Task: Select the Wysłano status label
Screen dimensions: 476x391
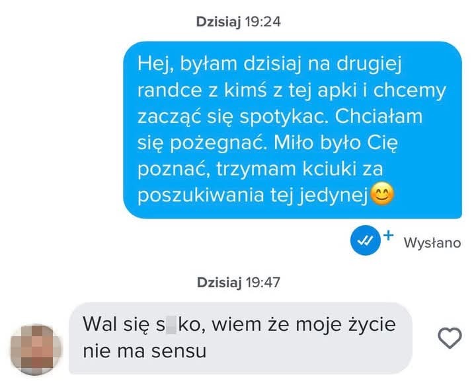Action: [432, 242]
